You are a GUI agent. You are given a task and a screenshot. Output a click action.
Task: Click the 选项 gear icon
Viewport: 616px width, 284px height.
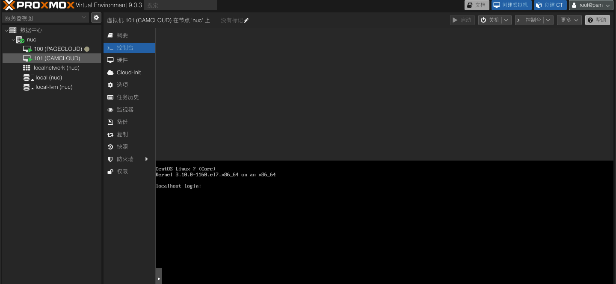110,85
